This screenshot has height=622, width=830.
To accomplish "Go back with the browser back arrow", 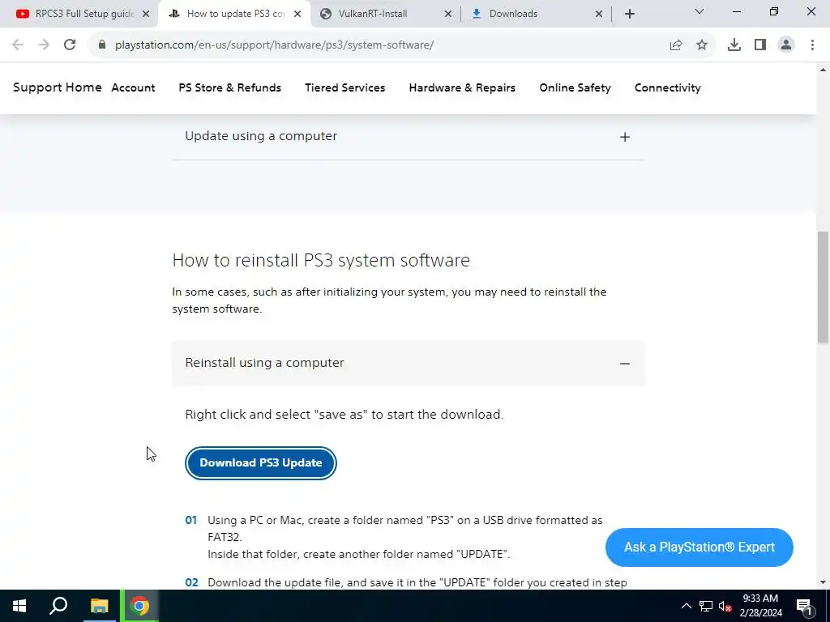I will coord(18,45).
